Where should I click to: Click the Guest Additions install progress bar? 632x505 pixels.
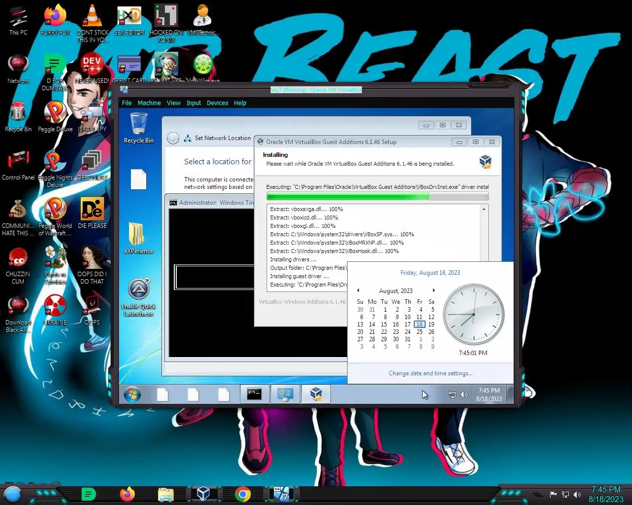pos(377,196)
